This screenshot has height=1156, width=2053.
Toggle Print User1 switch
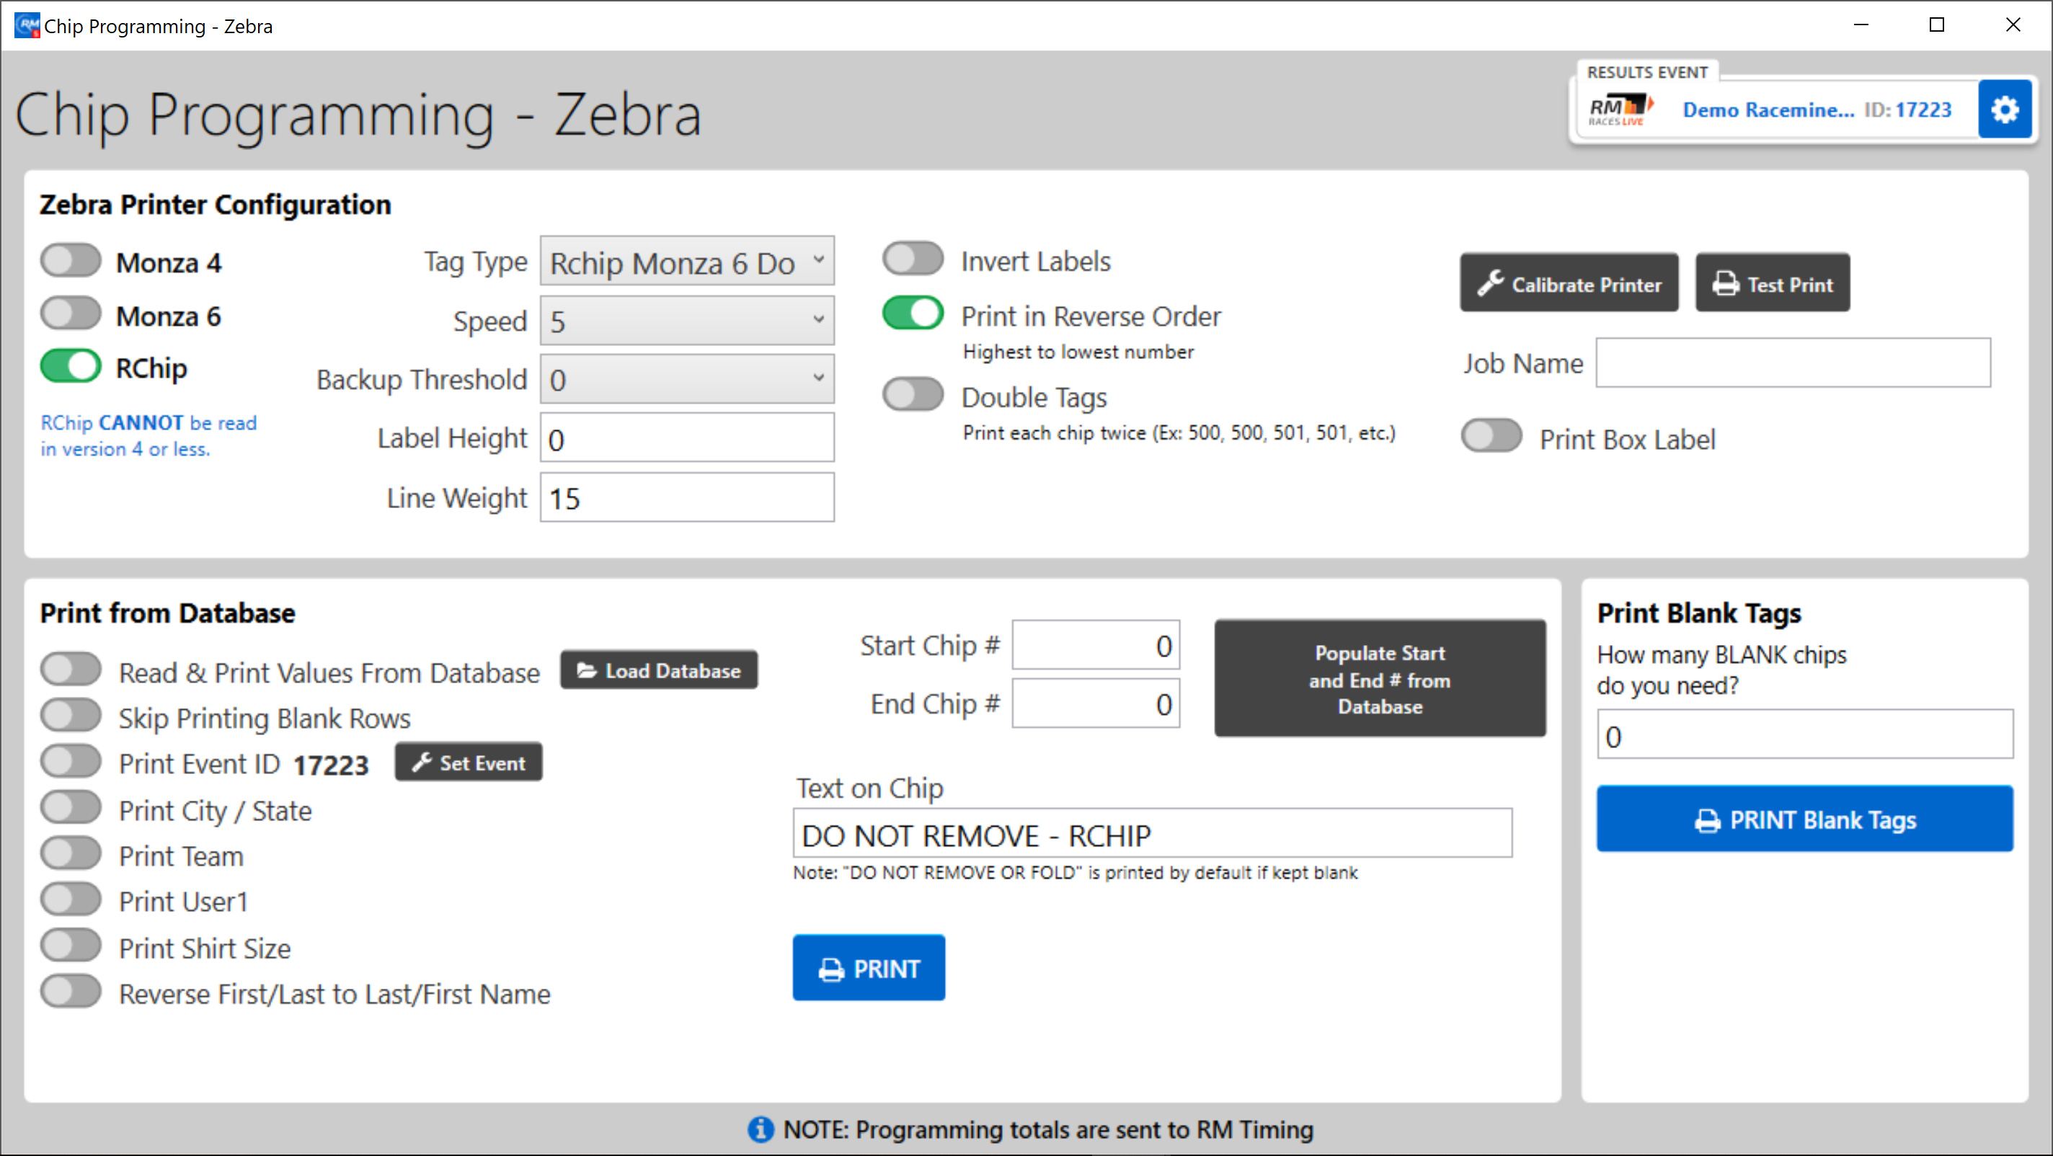pyautogui.click(x=71, y=899)
